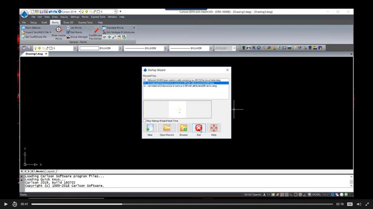Open the linetype BYLAYER dropdown
This screenshot has height=209, width=373.
(165, 48)
